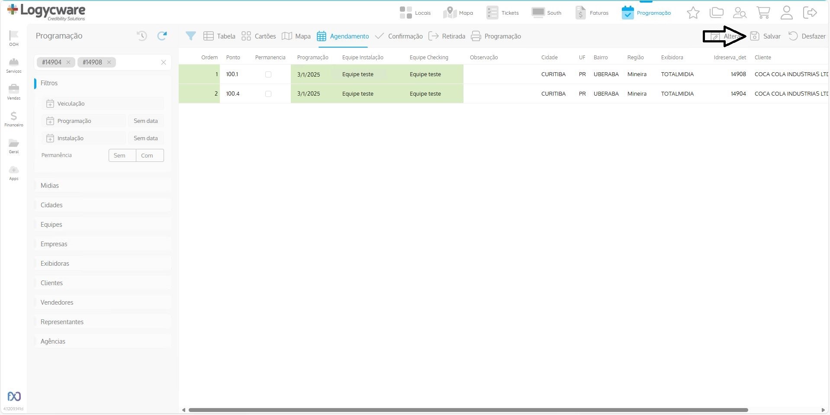This screenshot has width=830, height=415.
Task: Toggle Sem data for Programação filter
Action: (x=146, y=121)
